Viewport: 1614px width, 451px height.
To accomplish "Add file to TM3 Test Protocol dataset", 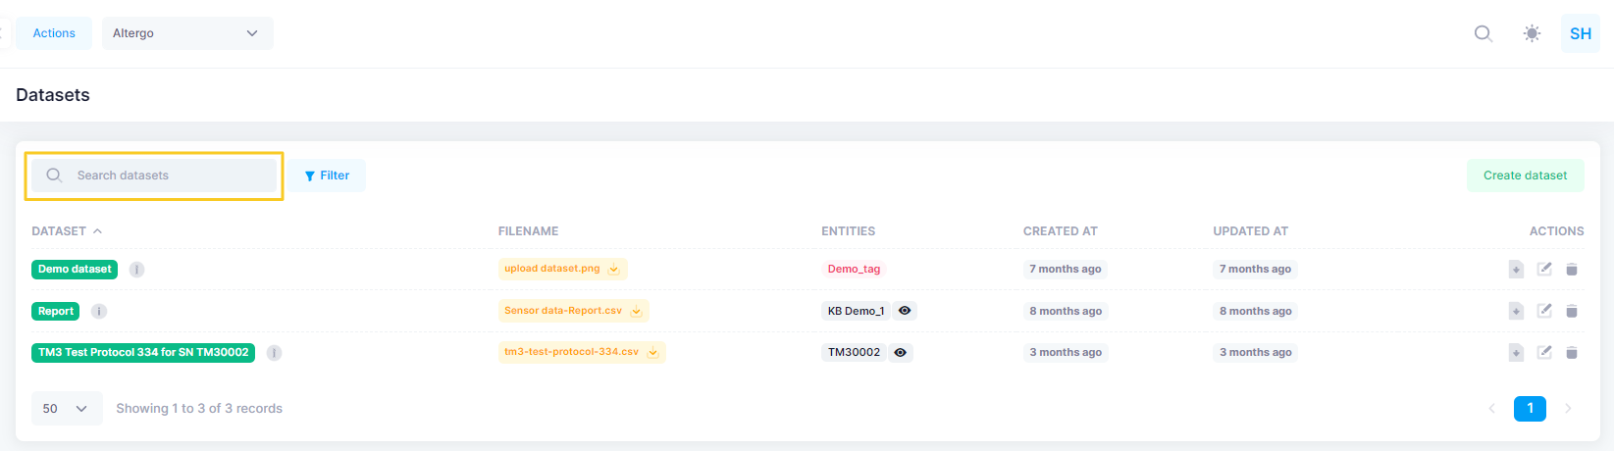I will [x=1516, y=353].
